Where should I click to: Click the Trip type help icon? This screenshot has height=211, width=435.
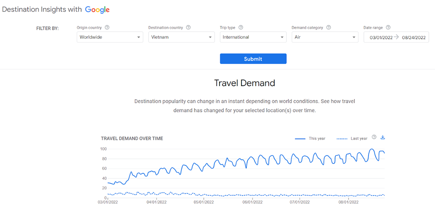click(241, 28)
